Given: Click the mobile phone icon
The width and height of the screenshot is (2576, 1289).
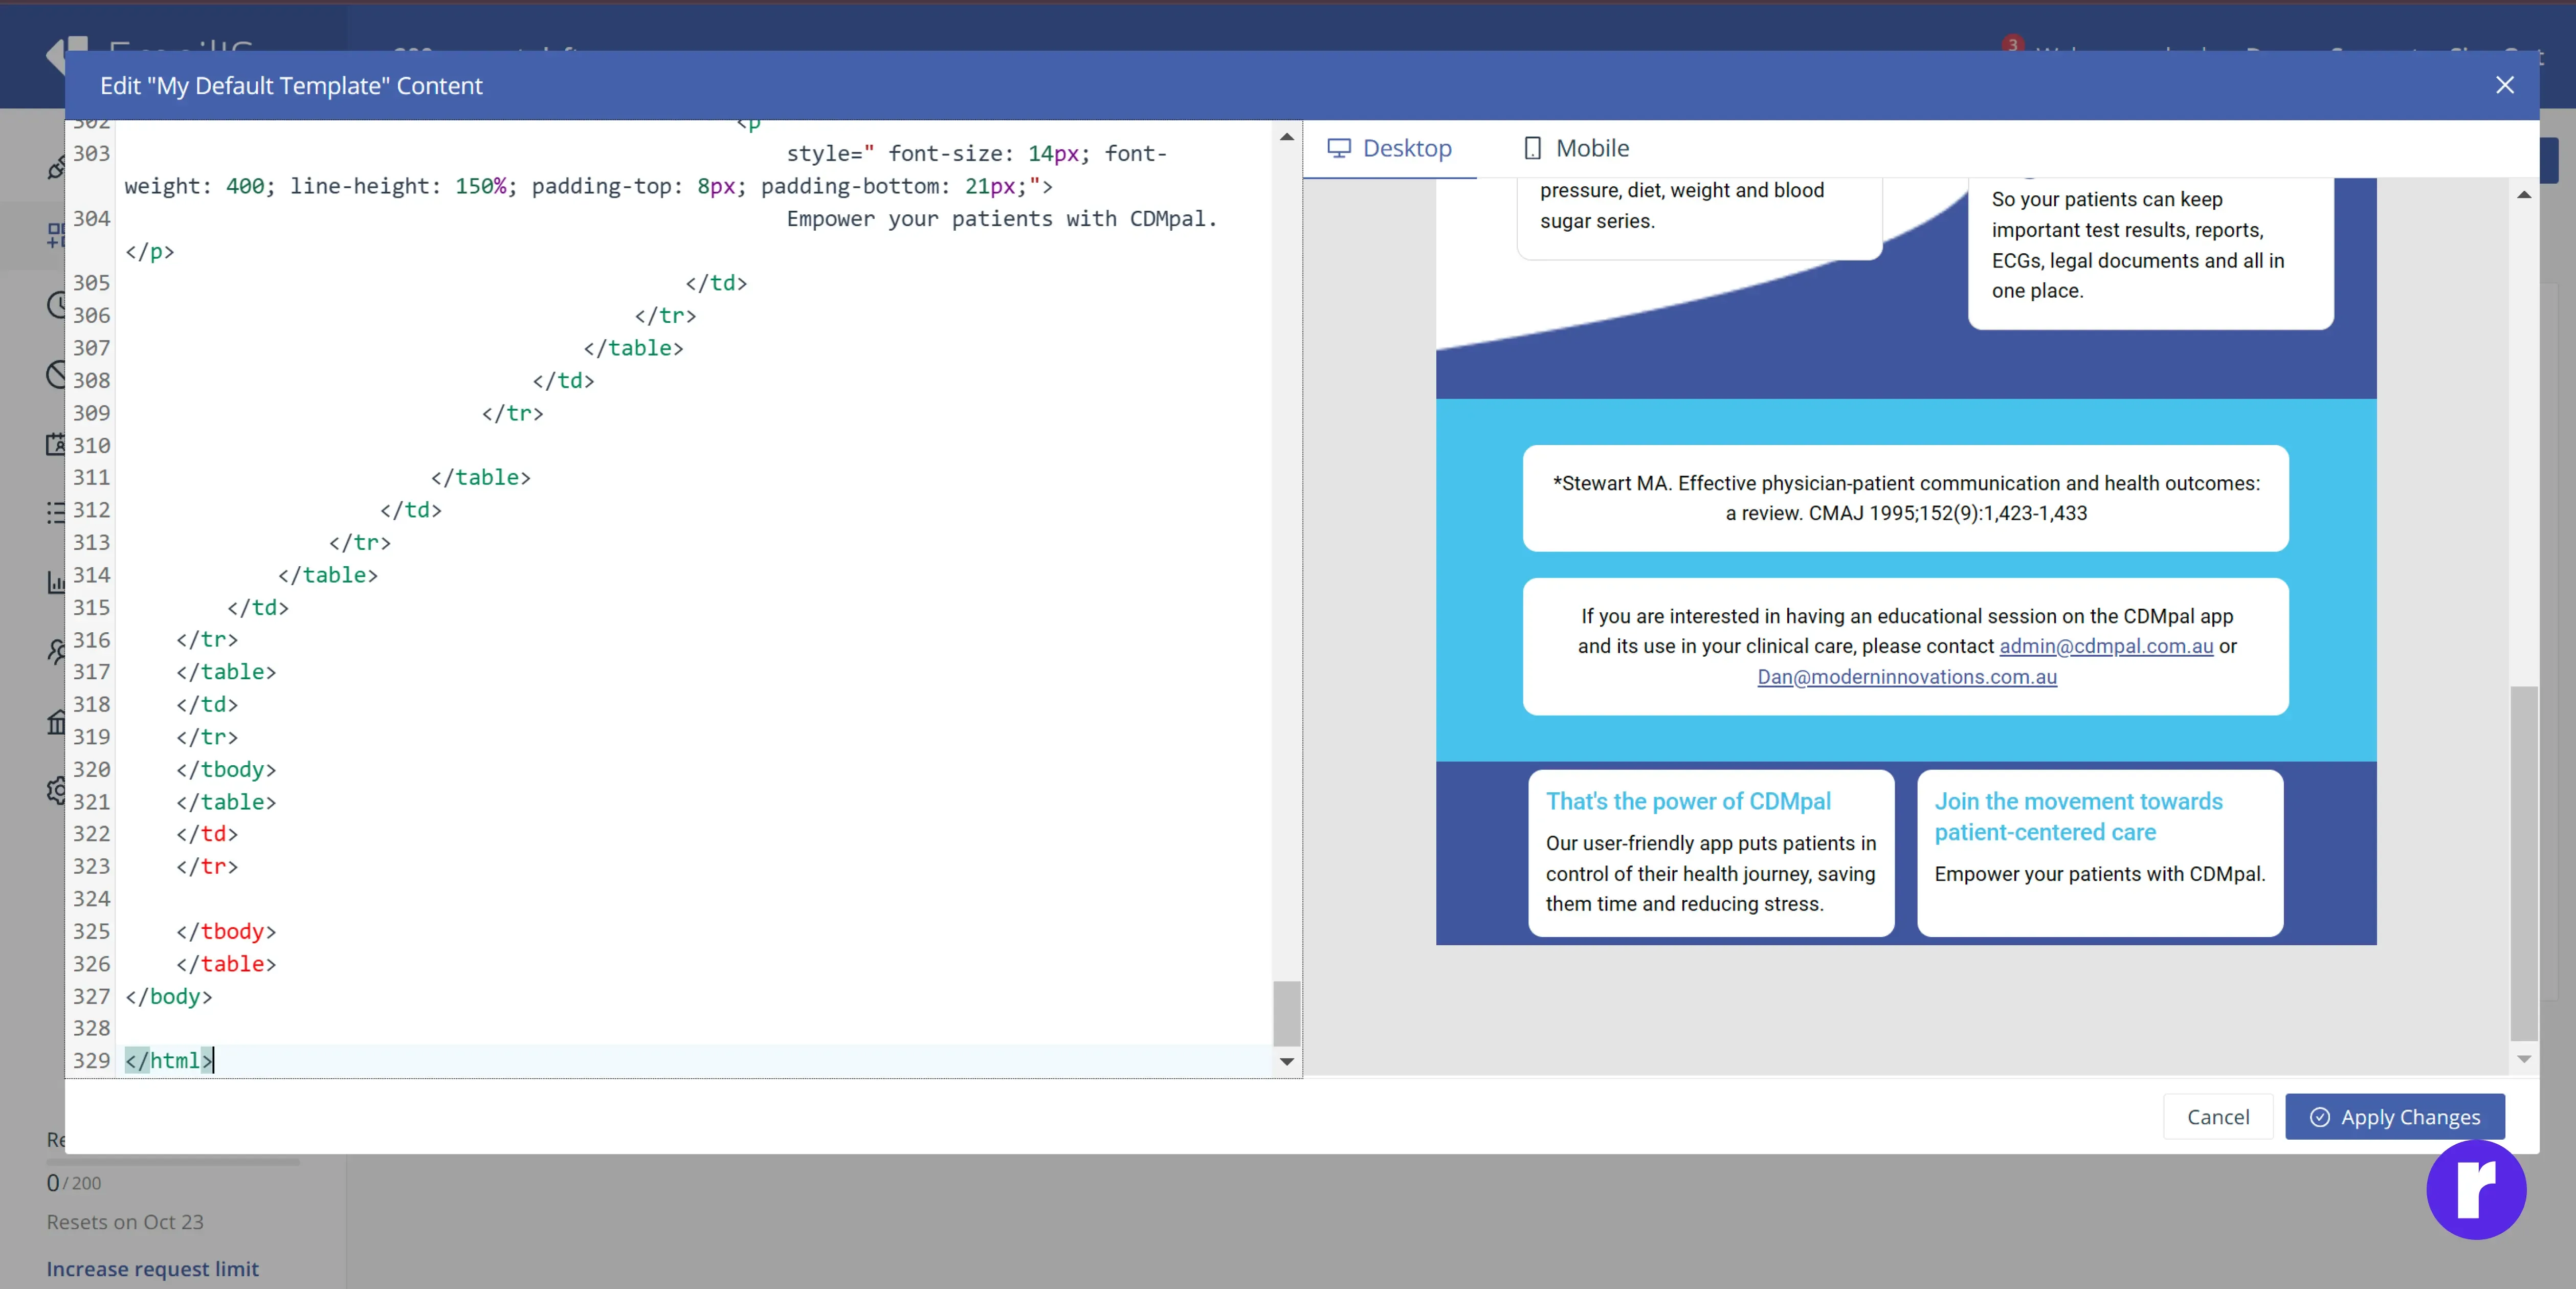Looking at the screenshot, I should [x=1532, y=148].
